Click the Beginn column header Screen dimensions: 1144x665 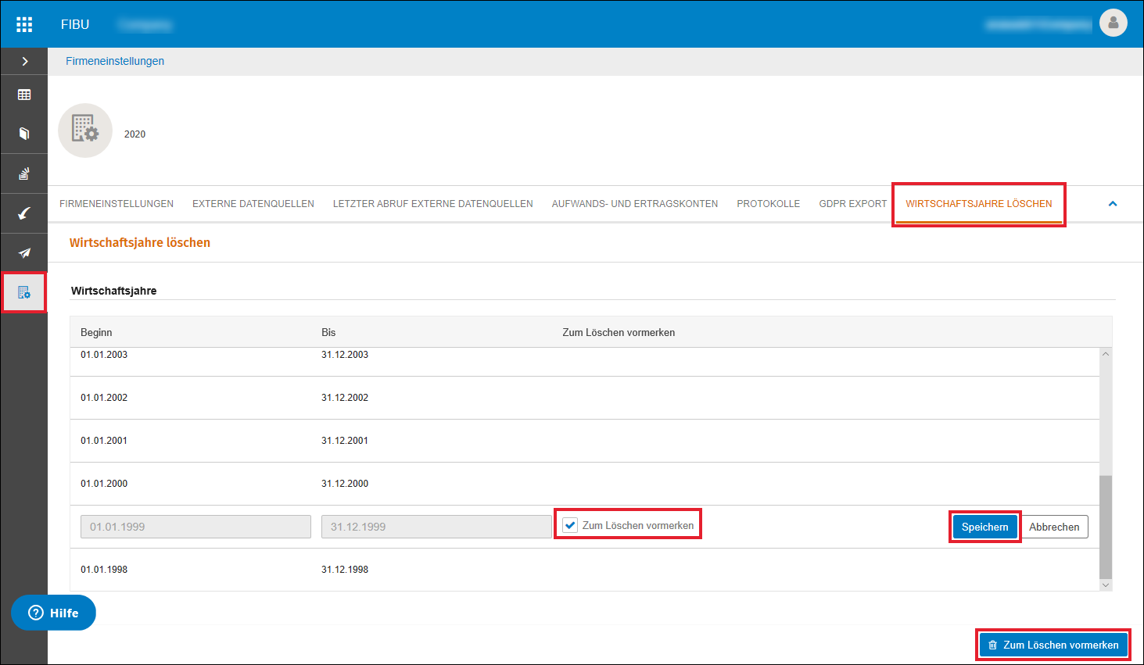tap(96, 332)
